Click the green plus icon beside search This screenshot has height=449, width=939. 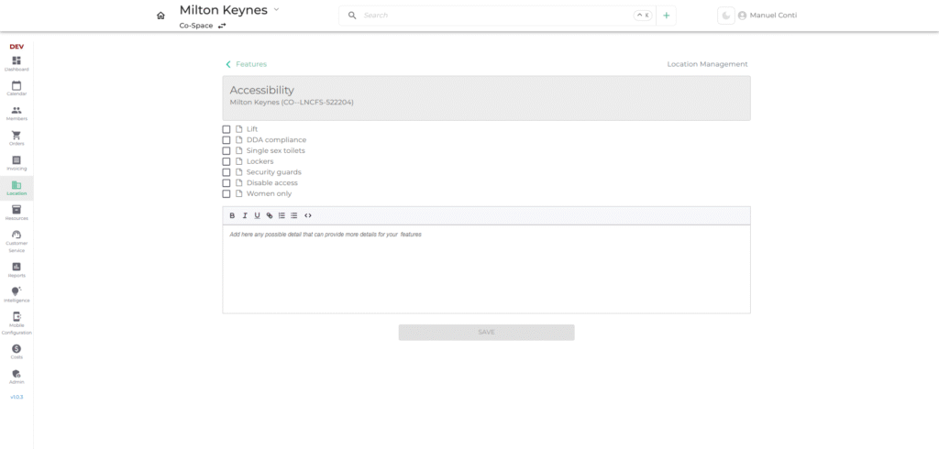[667, 16]
